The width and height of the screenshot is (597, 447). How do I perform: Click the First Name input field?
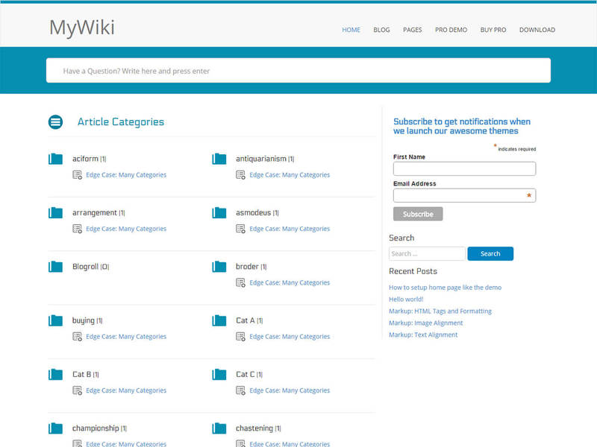[464, 169]
